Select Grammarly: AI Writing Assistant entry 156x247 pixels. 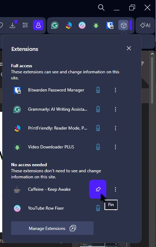tap(58, 109)
